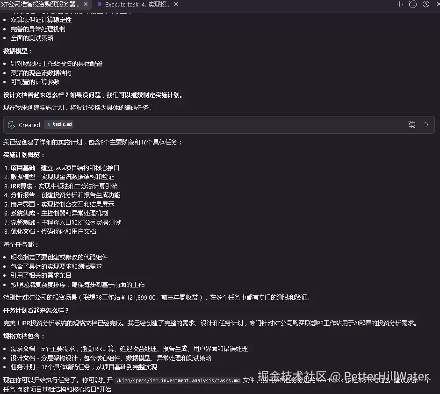Click list item 1. 项目基础
440x394 pixels.
[62, 168]
